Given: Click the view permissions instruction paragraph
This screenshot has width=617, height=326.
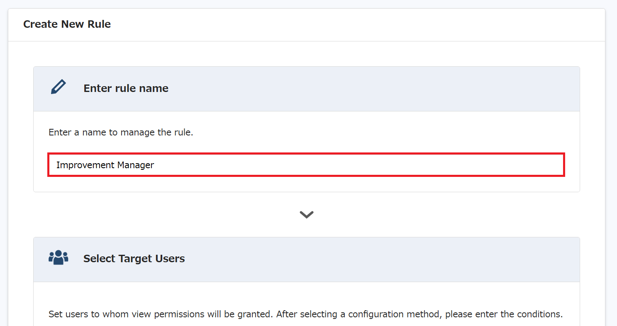Looking at the screenshot, I should tap(305, 314).
